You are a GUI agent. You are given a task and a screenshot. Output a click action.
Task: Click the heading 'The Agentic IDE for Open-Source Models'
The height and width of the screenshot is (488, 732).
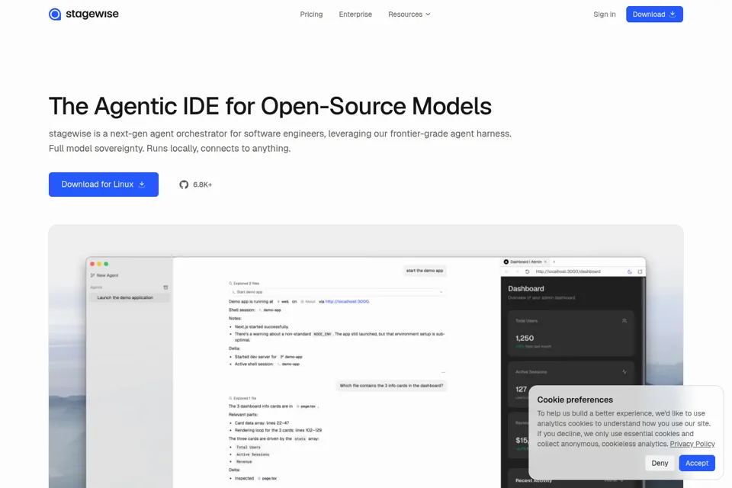coord(270,106)
